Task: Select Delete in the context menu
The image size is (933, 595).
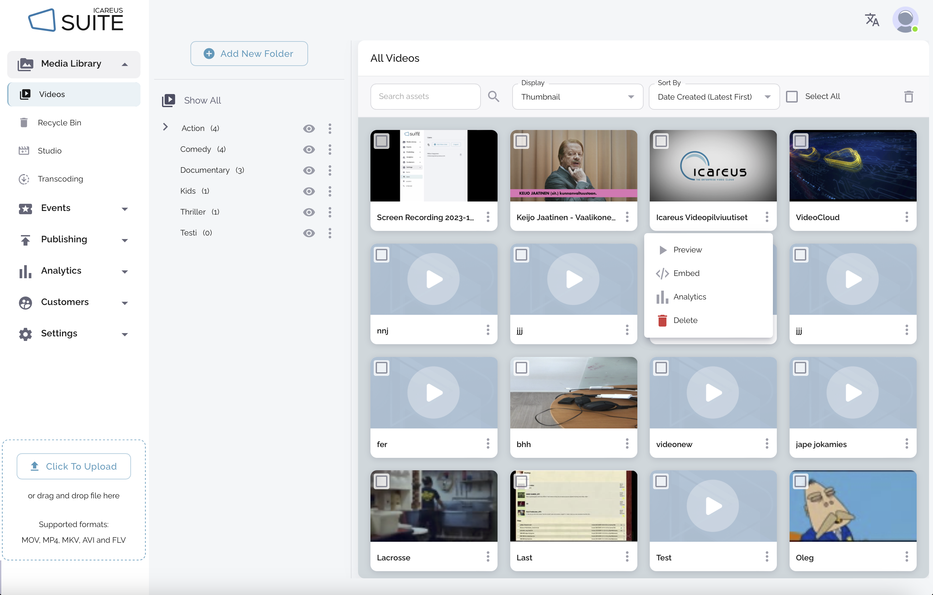Action: (x=685, y=320)
